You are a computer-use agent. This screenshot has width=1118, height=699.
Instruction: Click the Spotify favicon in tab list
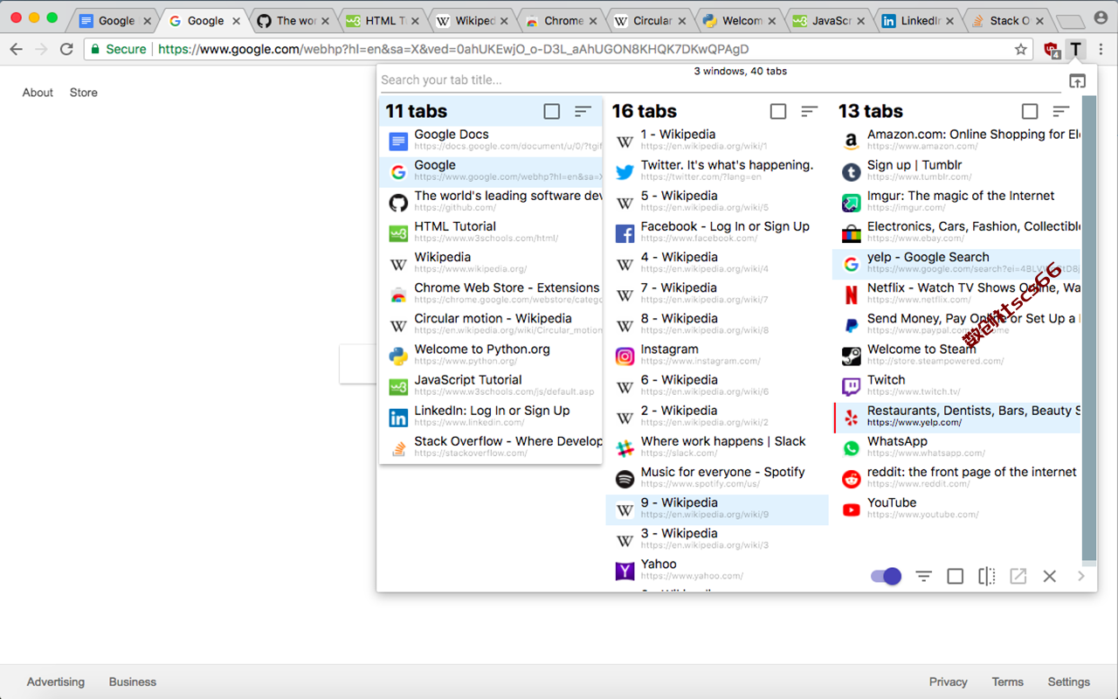[625, 479]
